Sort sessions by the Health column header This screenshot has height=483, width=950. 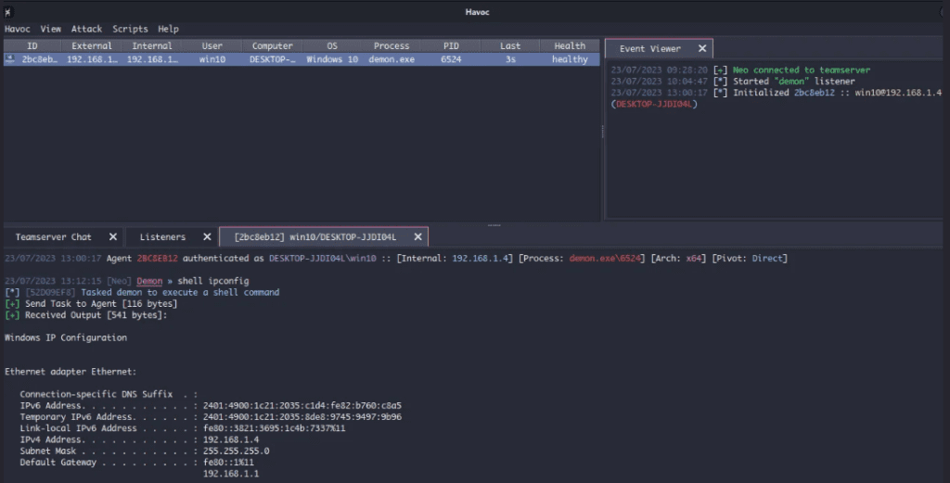pos(570,45)
